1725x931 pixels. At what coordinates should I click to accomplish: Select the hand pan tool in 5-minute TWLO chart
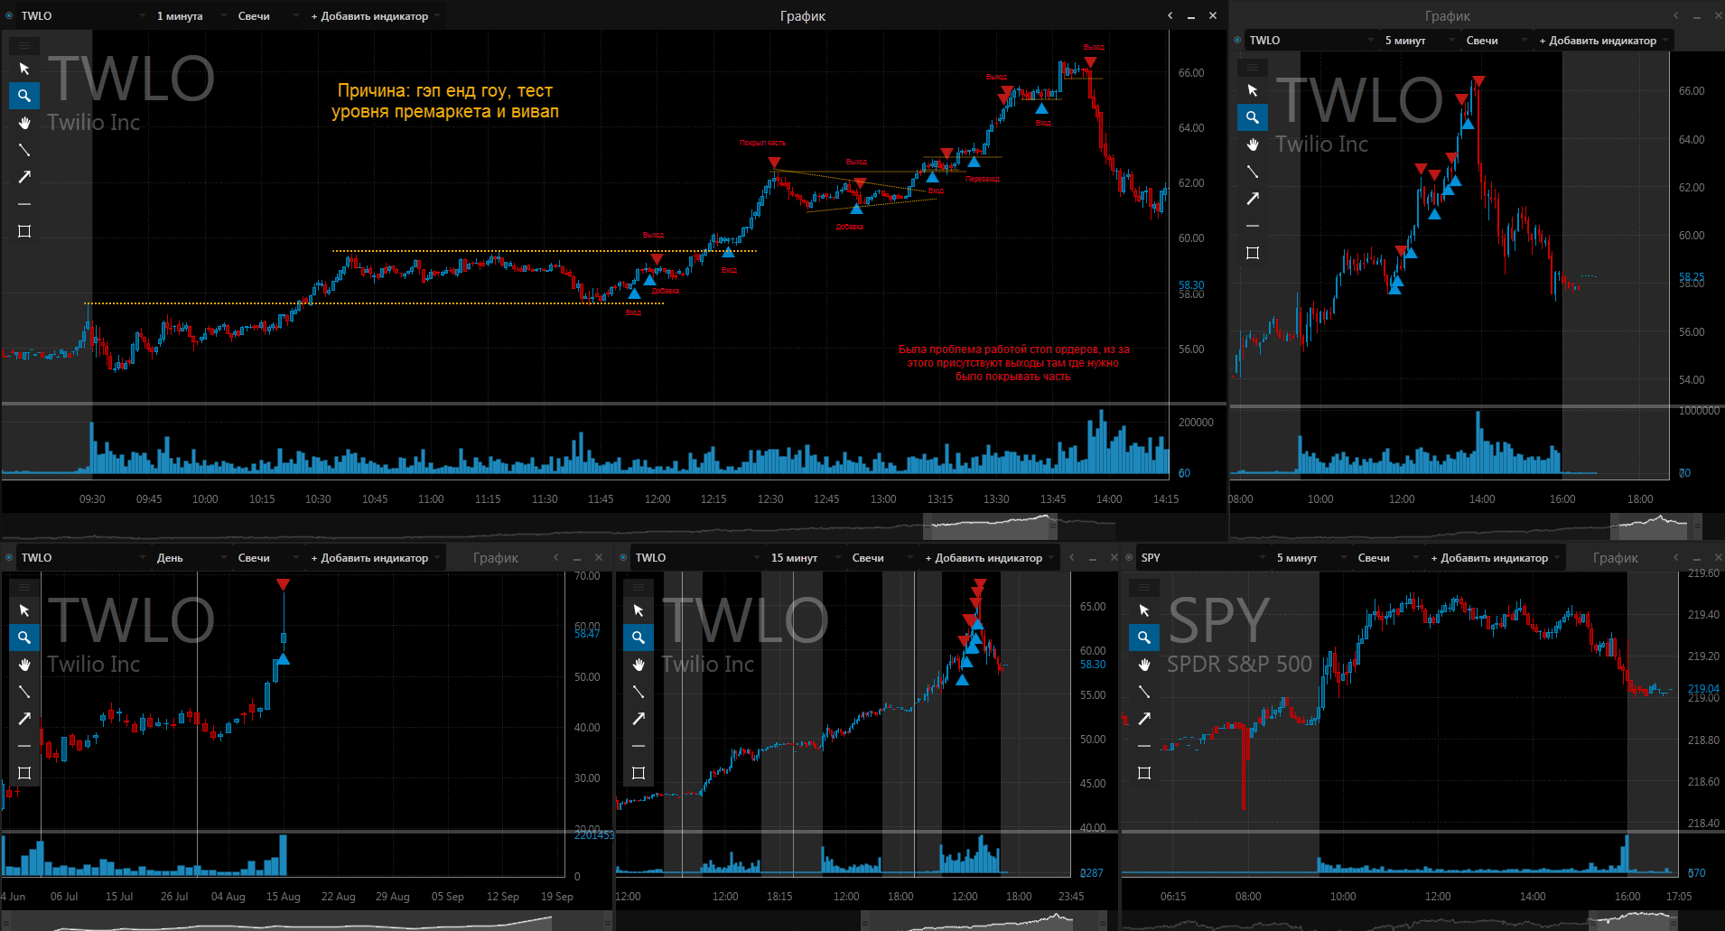click(1253, 144)
